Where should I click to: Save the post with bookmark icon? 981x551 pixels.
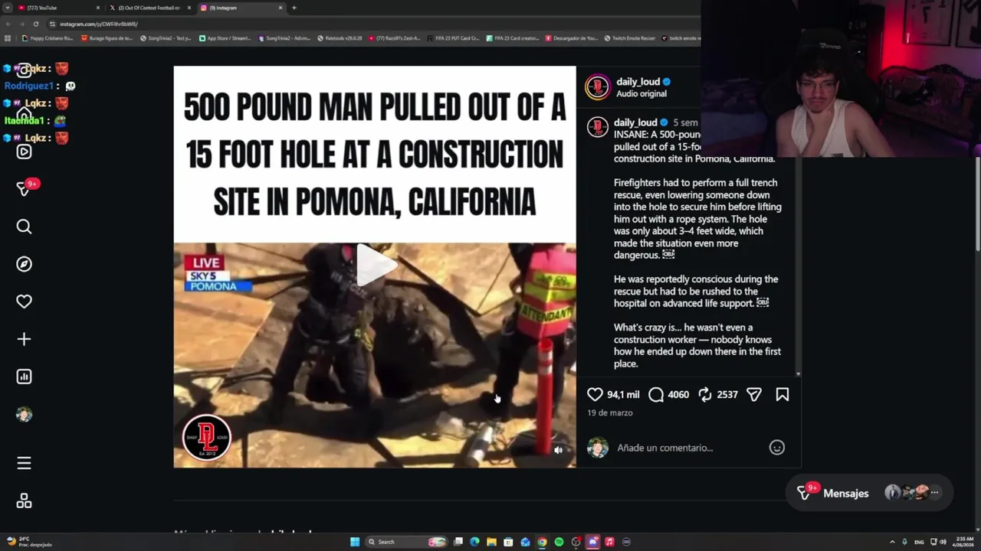point(783,395)
